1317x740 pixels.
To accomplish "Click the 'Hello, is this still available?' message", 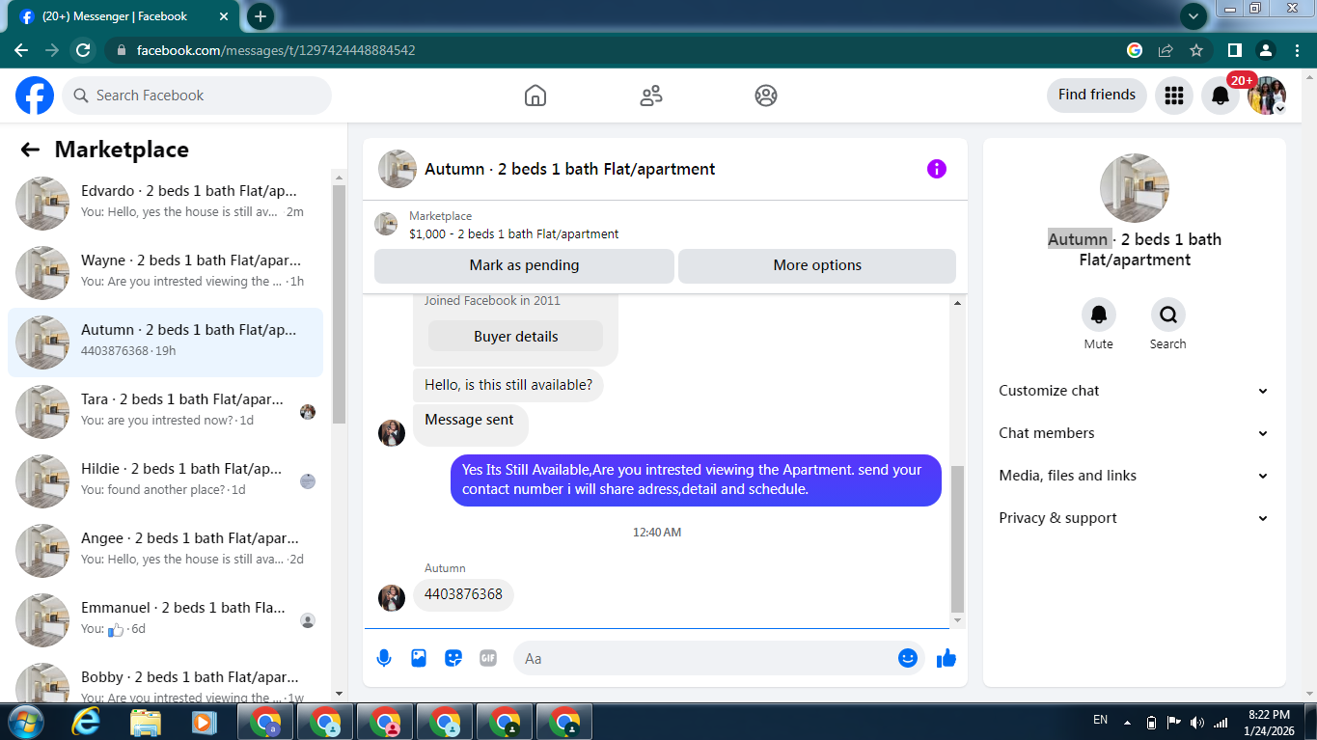I will point(508,385).
